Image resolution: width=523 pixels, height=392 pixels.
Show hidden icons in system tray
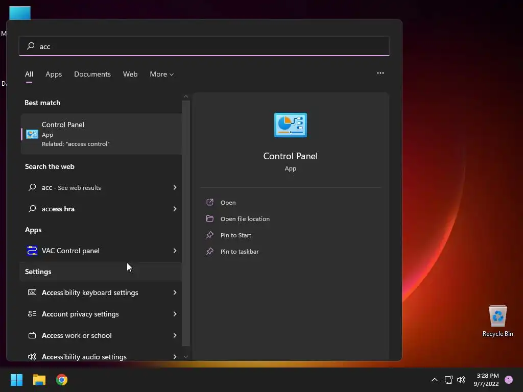point(434,380)
